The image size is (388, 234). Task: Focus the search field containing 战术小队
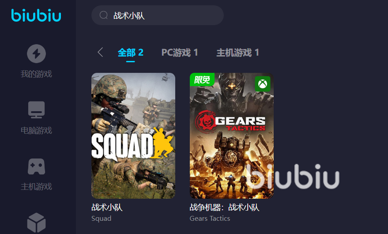(x=158, y=15)
